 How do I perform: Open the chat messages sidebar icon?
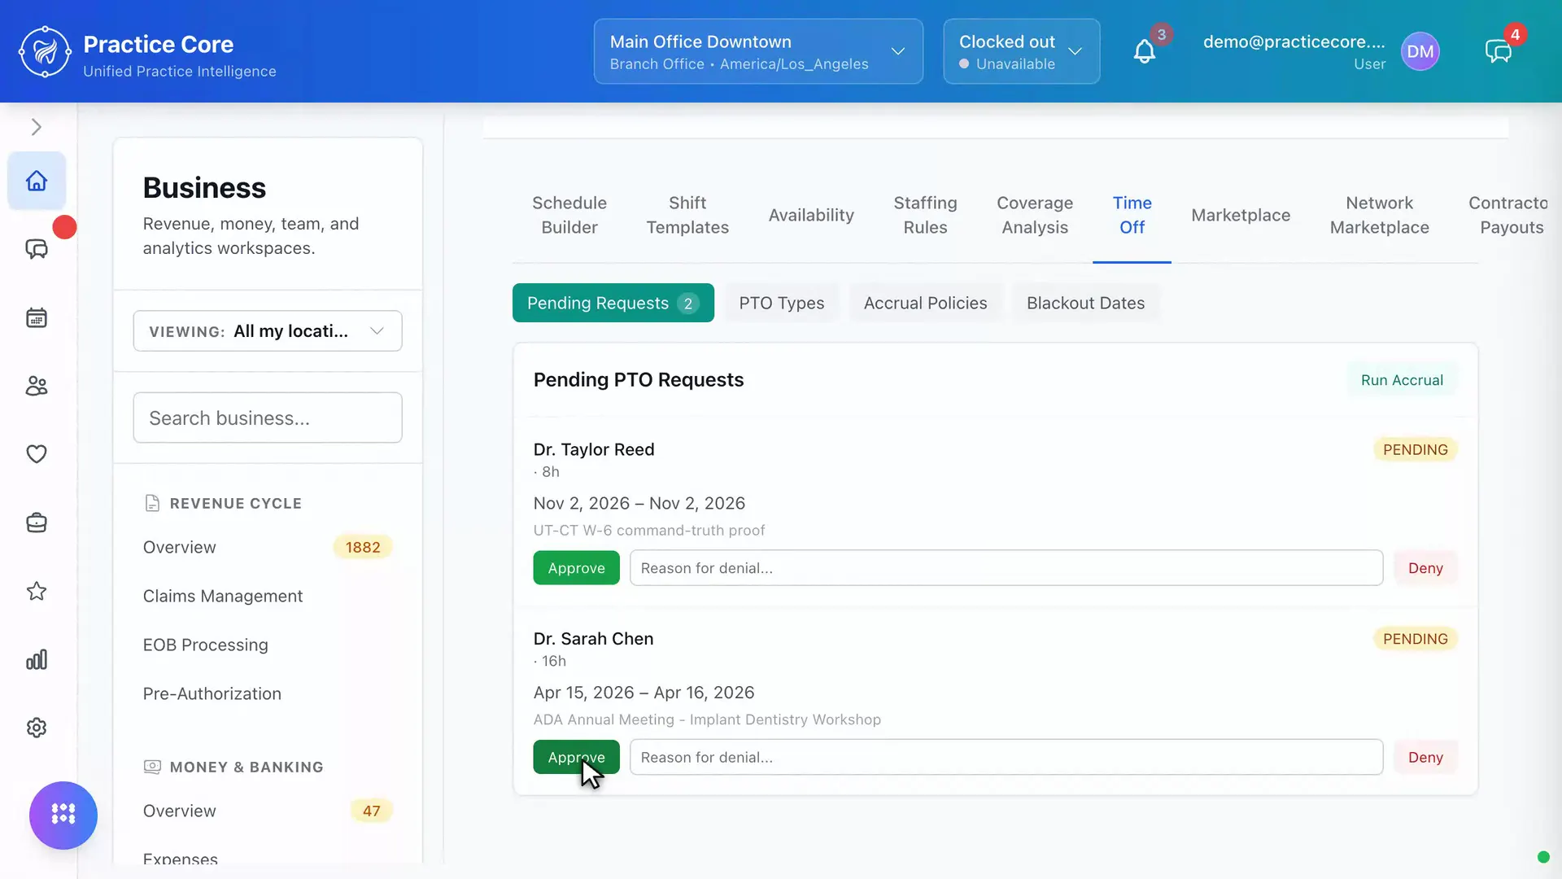coord(37,249)
